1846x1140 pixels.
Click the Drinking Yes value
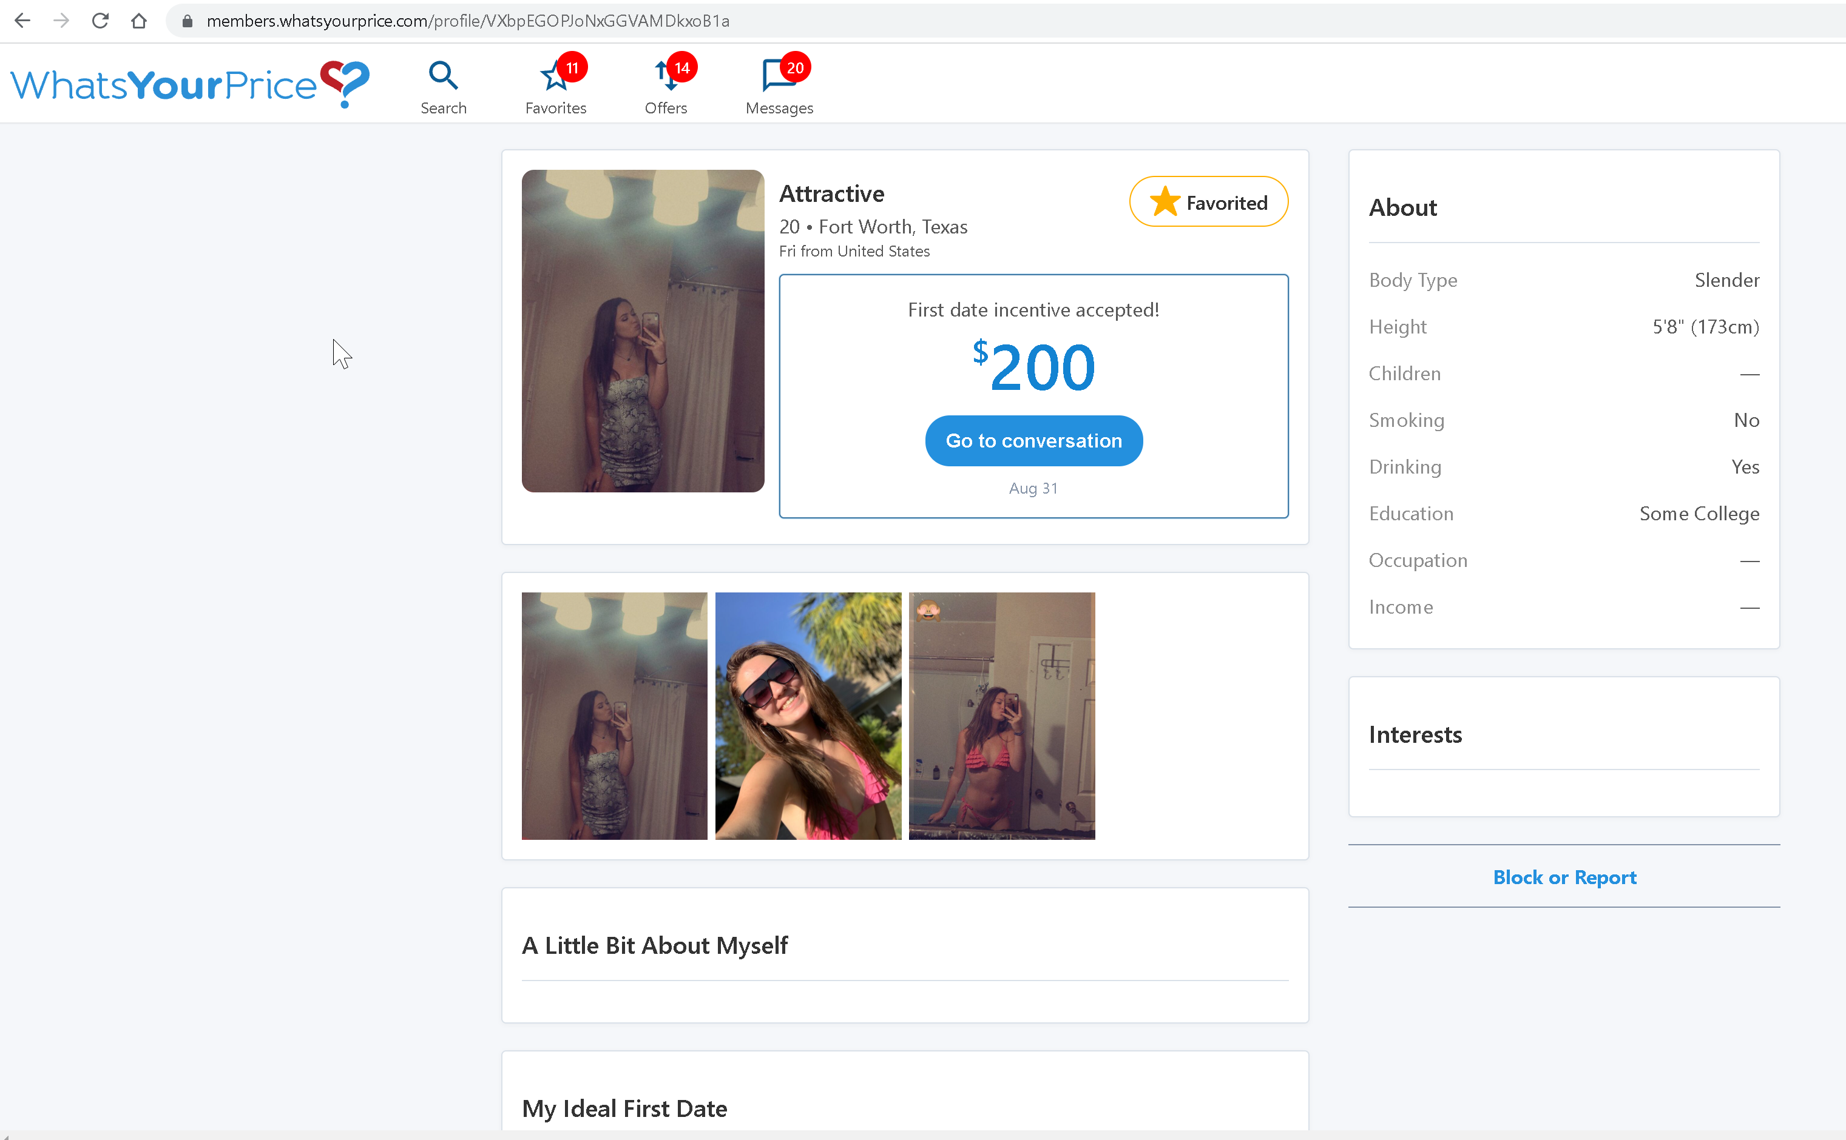coord(1746,468)
